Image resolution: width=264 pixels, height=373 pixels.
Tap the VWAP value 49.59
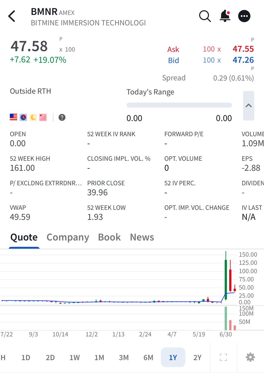(20, 217)
